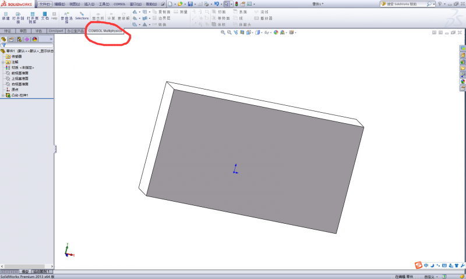The image size is (466, 279).
Task: Open the 插入 (Insert) menu
Action: pos(89,4)
